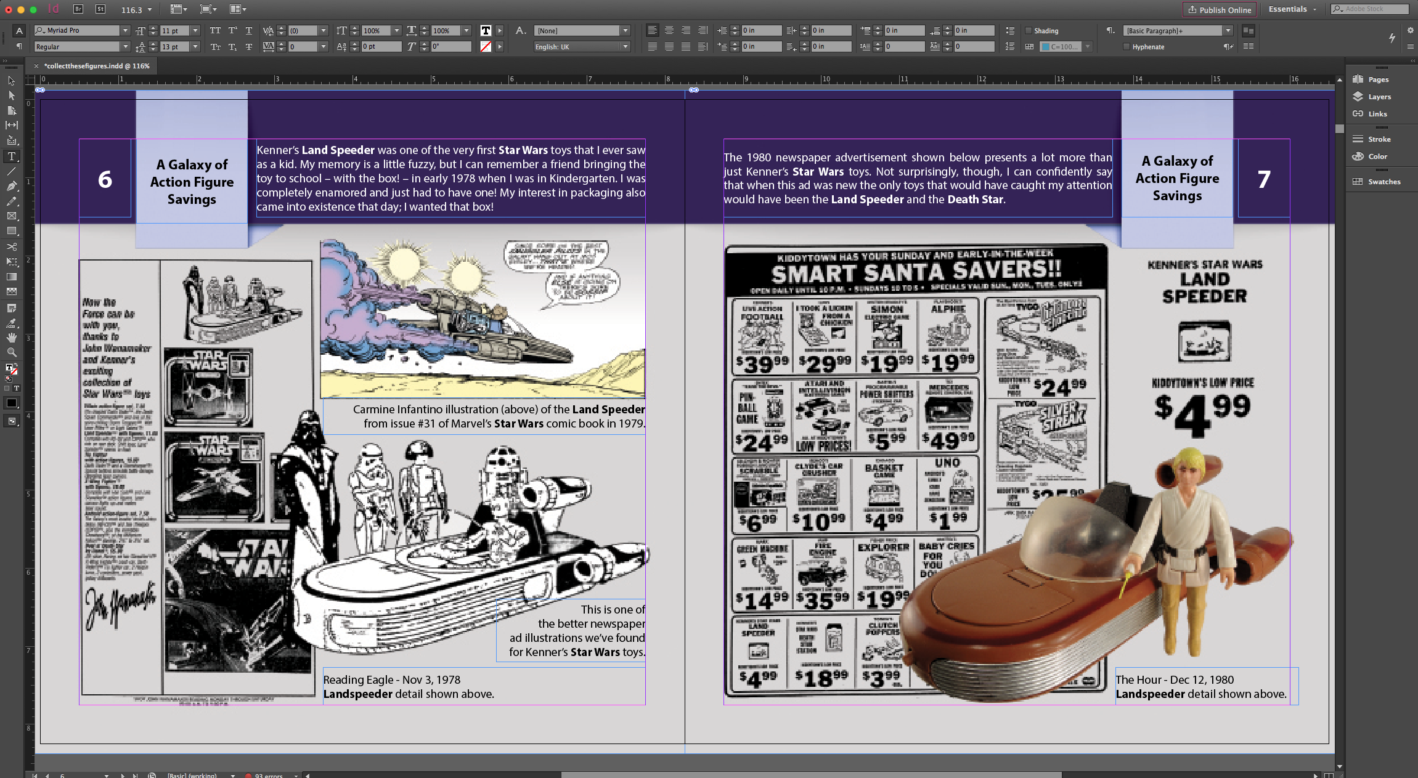Select the Line tool

pos(11,171)
